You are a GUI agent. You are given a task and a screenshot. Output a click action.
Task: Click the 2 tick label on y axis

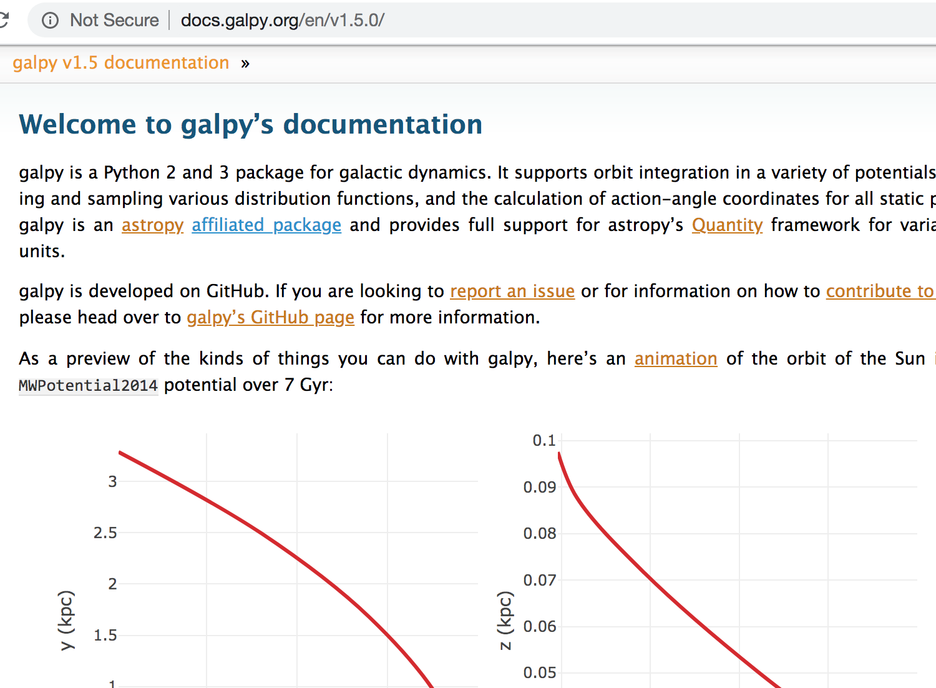[x=112, y=584]
